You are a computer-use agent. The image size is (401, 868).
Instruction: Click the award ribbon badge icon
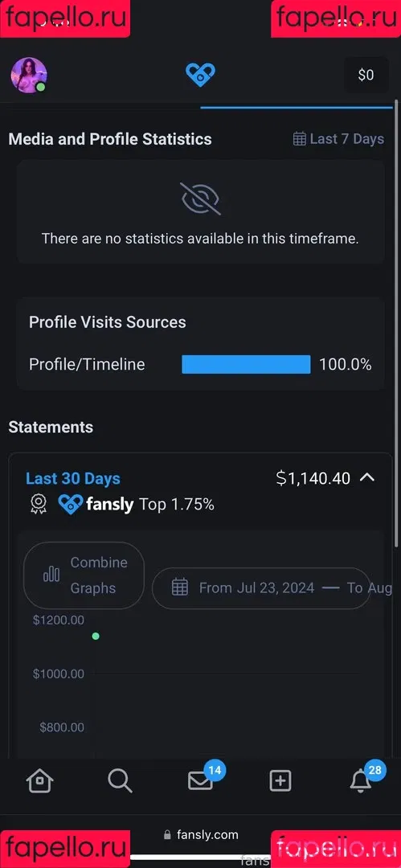pos(39,504)
